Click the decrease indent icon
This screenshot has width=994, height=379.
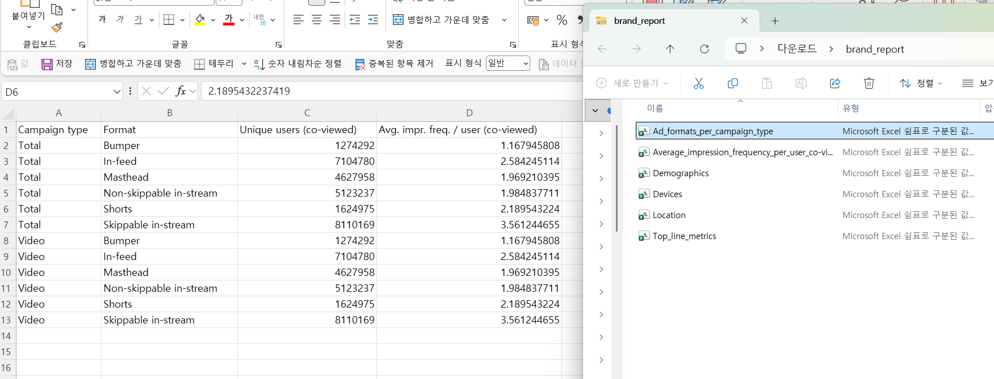(355, 19)
